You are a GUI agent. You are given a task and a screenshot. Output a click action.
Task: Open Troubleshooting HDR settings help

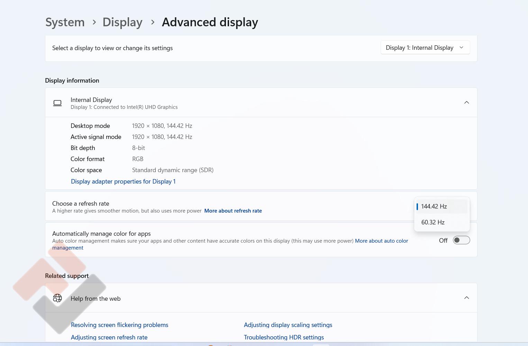click(x=284, y=337)
